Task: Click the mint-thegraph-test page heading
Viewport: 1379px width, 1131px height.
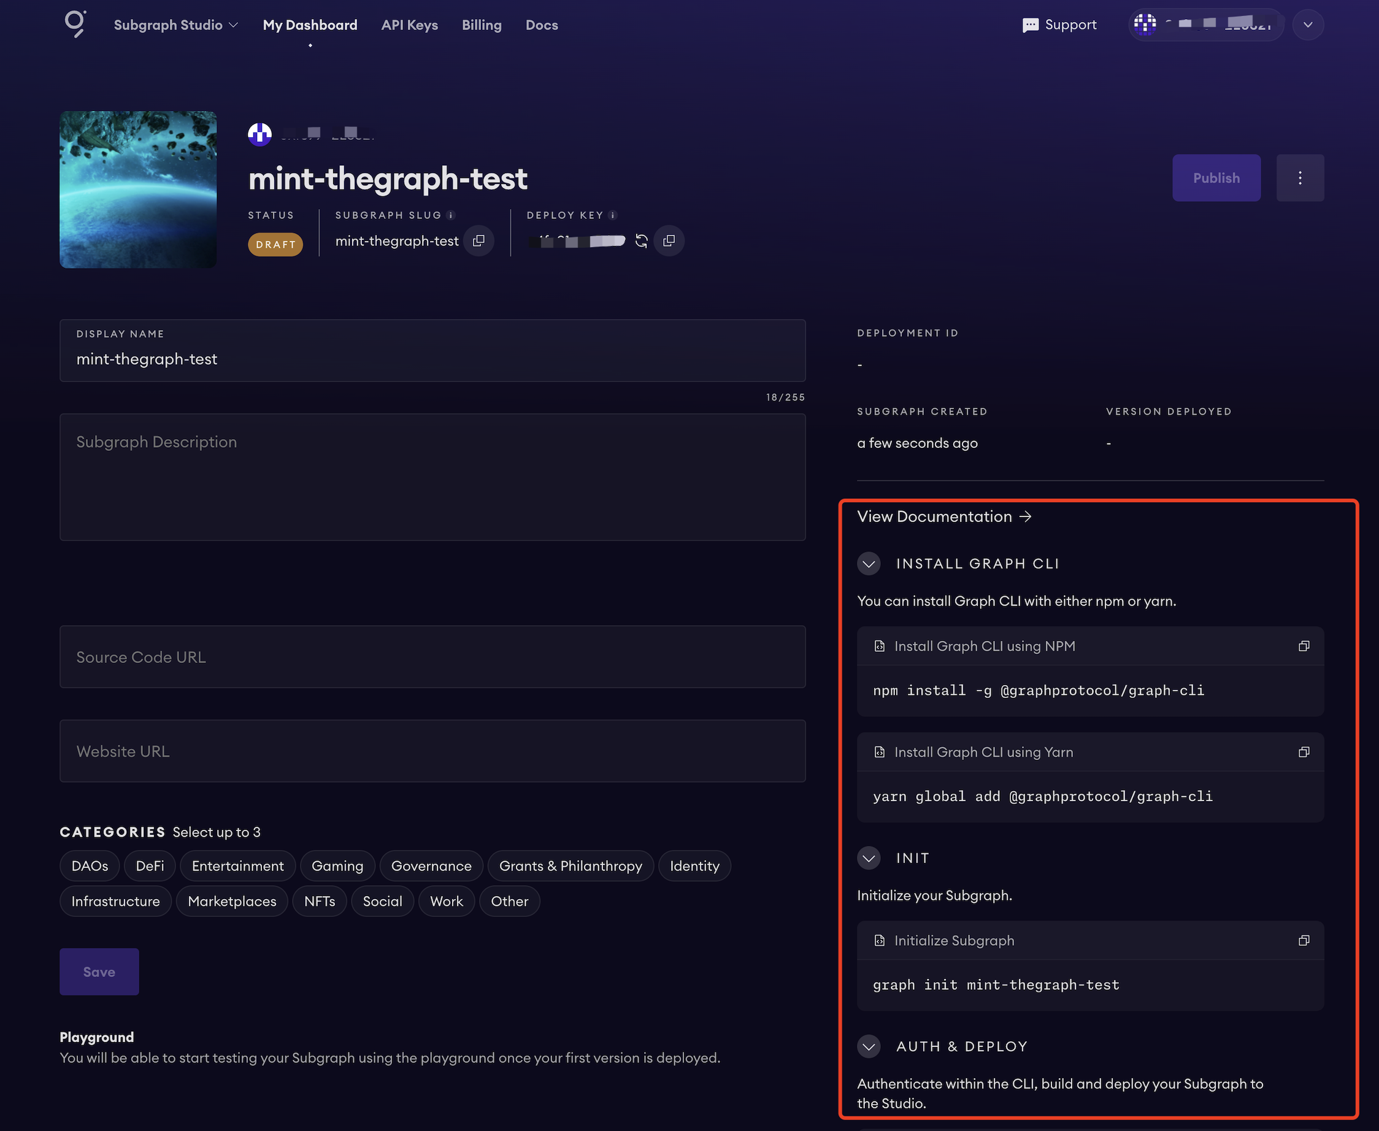Action: (x=388, y=178)
